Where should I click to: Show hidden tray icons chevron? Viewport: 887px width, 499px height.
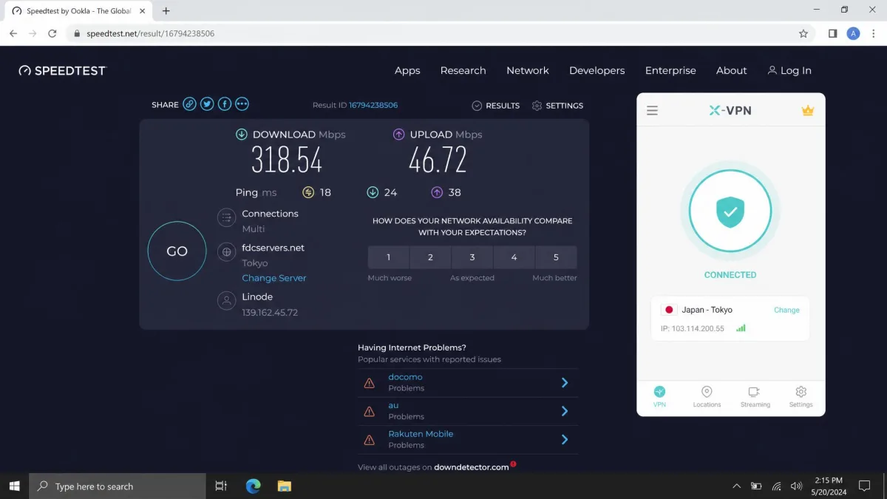point(736,486)
